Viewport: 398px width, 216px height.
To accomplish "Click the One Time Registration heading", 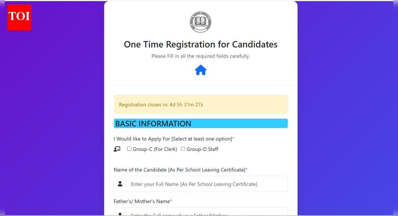I will point(200,44).
